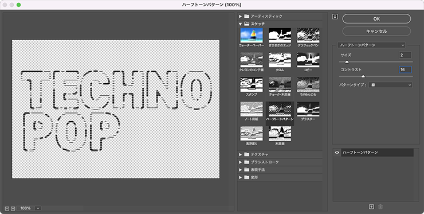
Task: Click the OK button
Action: pos(376,19)
